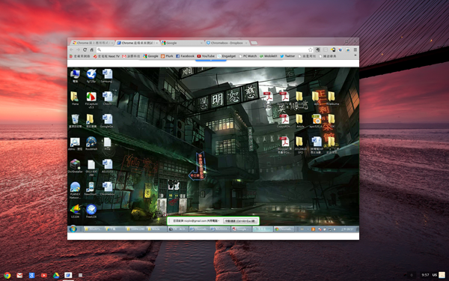Open the Next TV bookmark
Viewport: 449px width, 281px height.
tap(106, 56)
